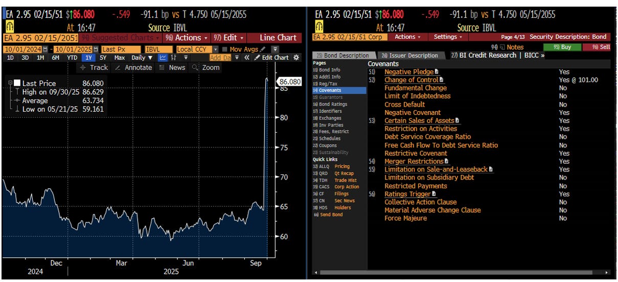
Task: Open document icon next to Limitation on Sale-and-Leaseback
Action: click(491, 169)
